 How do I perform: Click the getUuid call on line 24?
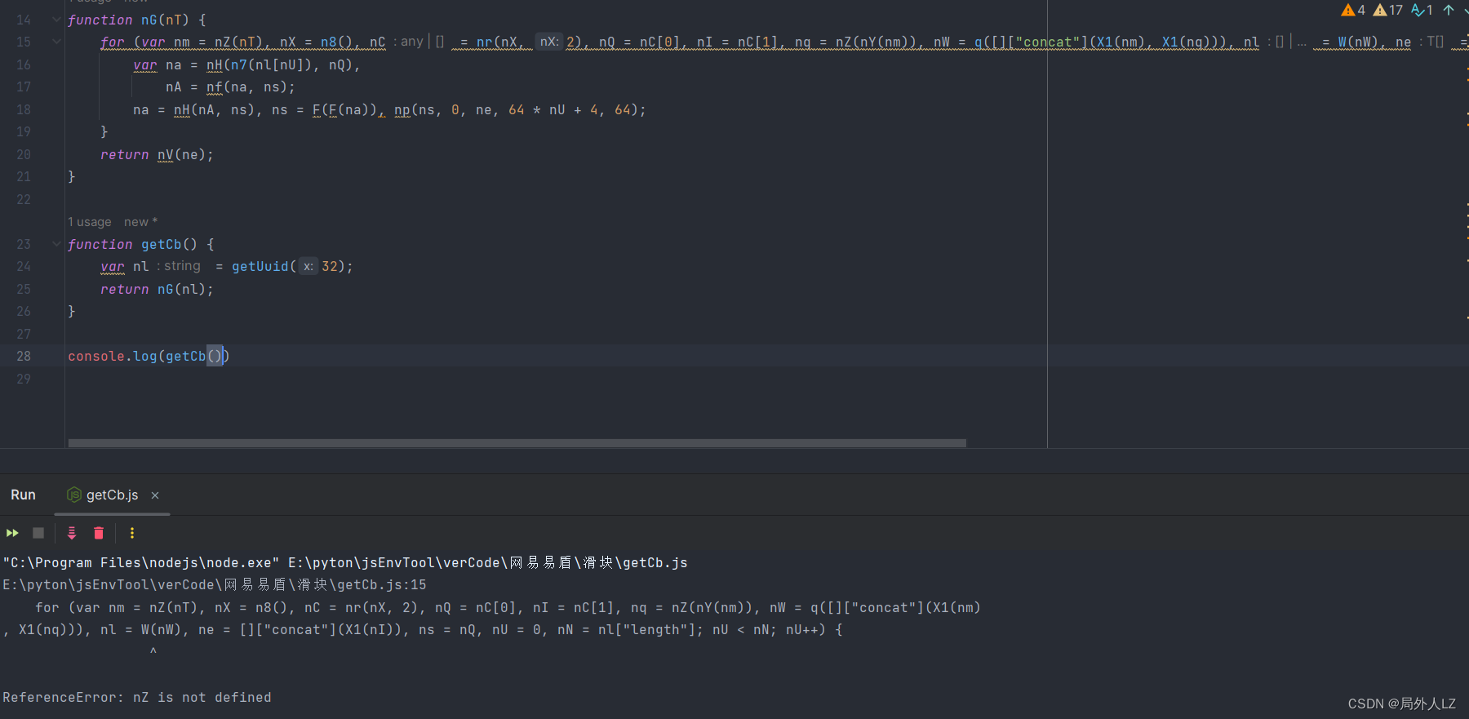point(260,266)
